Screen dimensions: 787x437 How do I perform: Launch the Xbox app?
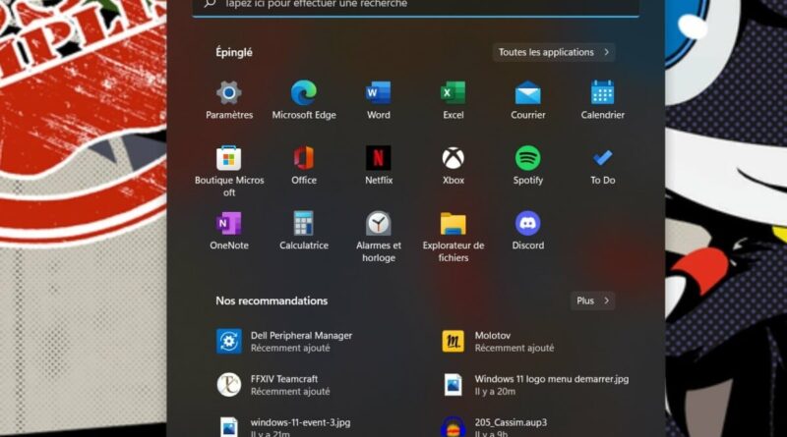point(454,165)
